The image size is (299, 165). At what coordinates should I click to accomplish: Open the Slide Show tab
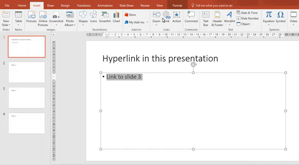pos(127,5)
